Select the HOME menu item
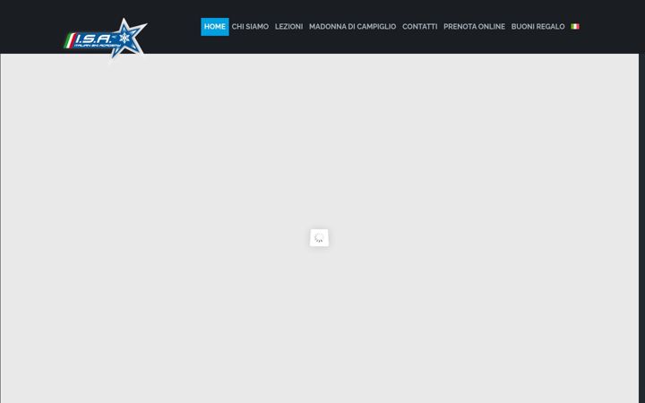This screenshot has height=403, width=645. click(x=215, y=27)
